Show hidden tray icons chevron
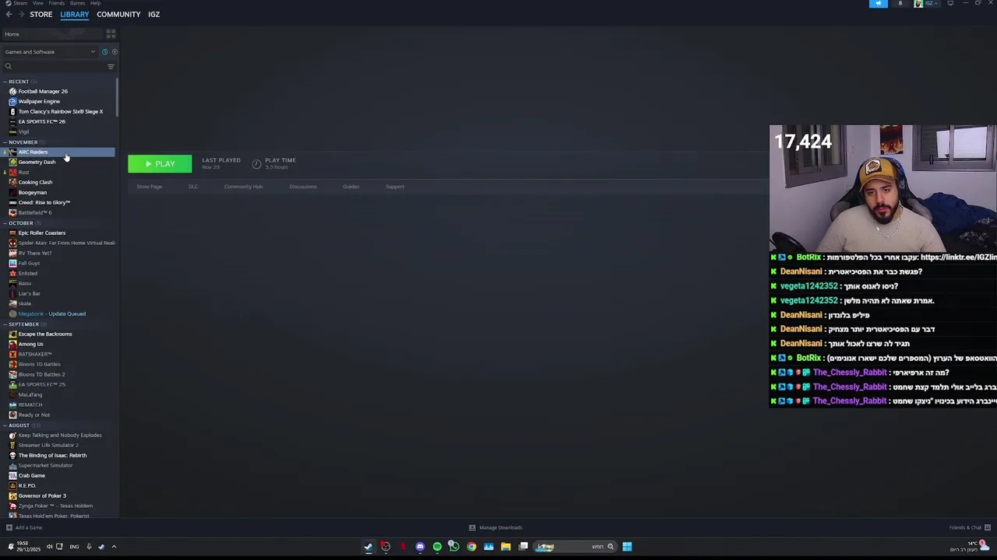997x560 pixels. pos(114,547)
